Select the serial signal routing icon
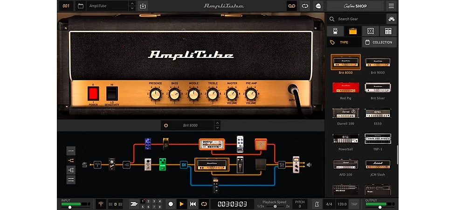This screenshot has height=210, width=455. (x=71, y=151)
